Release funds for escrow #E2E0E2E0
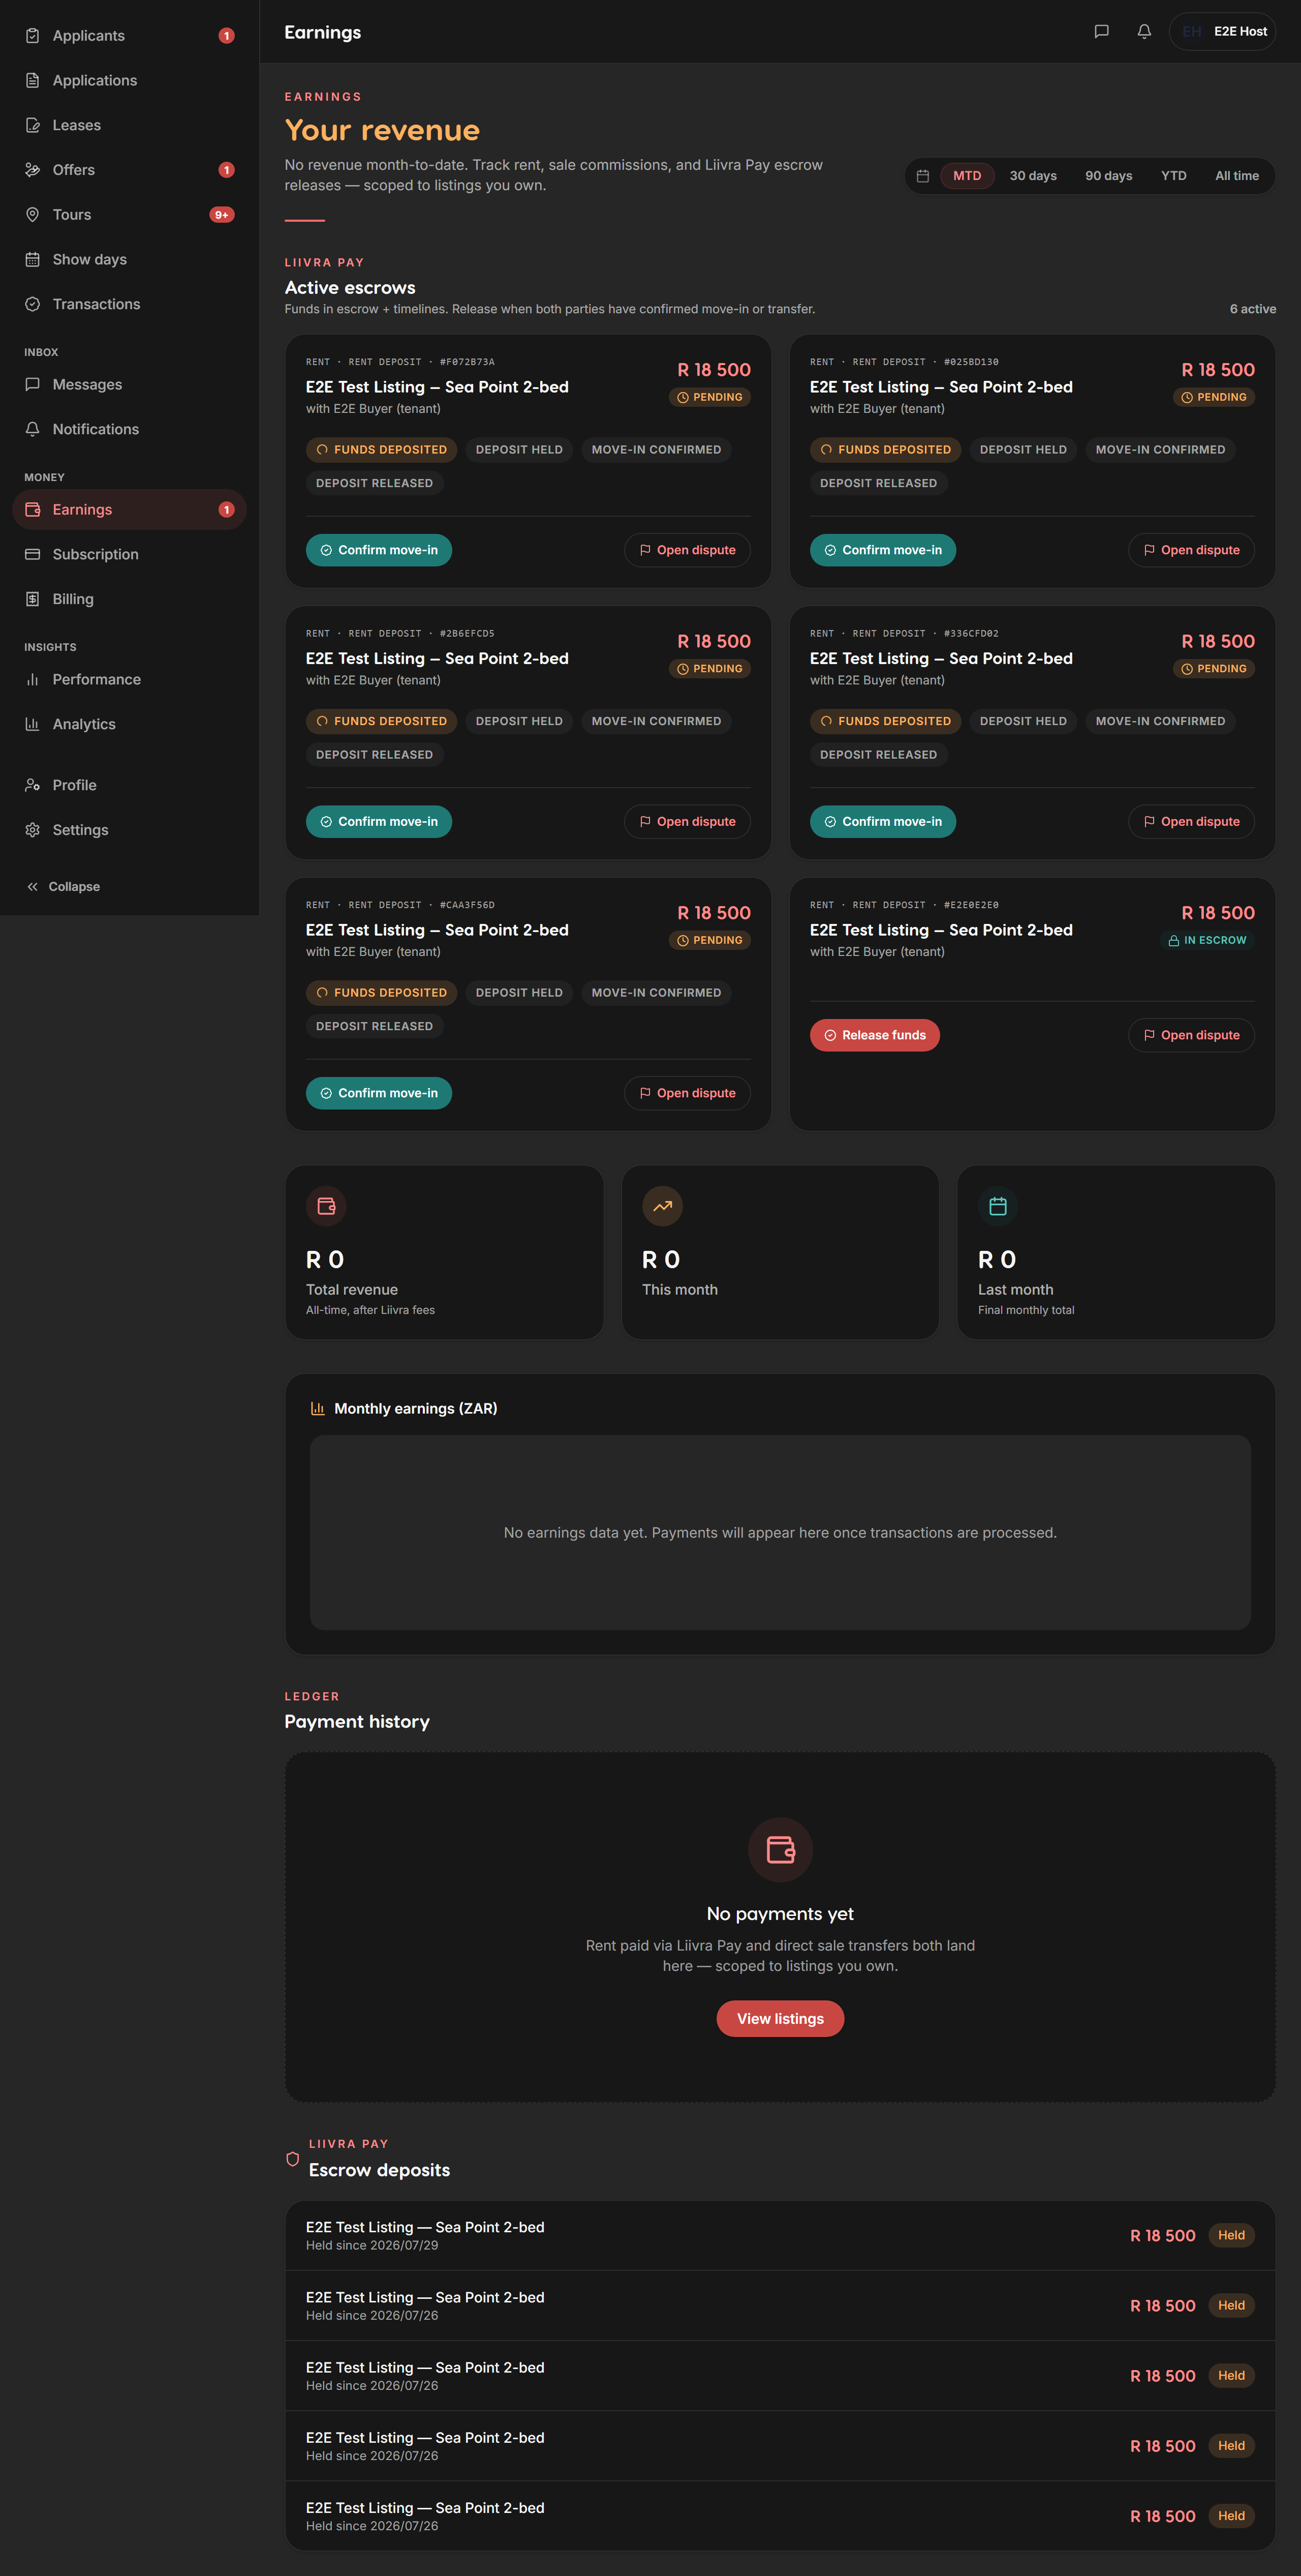Image resolution: width=1301 pixels, height=2576 pixels. (875, 1036)
